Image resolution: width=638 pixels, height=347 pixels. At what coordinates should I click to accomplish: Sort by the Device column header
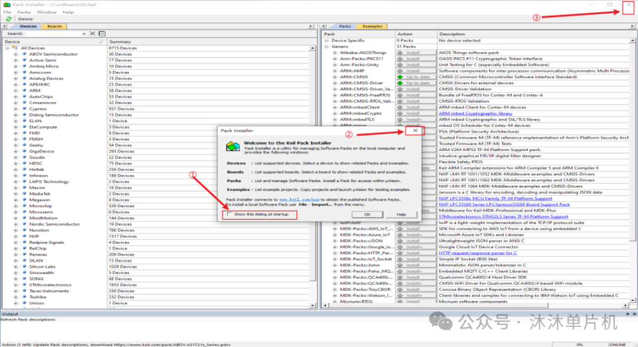[x=54, y=42]
